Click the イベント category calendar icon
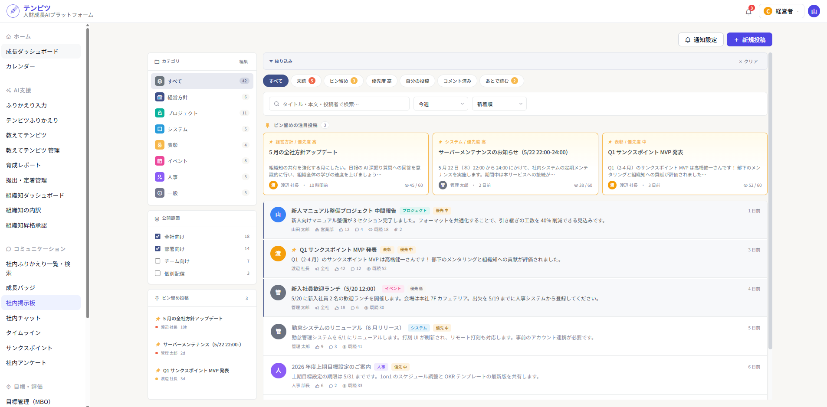 160,161
